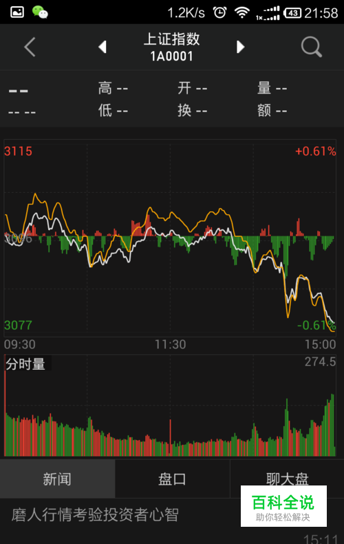Viewport: 344px width, 544px height.
Task: Tap the 量 -- volume field
Action: pyautogui.click(x=272, y=88)
